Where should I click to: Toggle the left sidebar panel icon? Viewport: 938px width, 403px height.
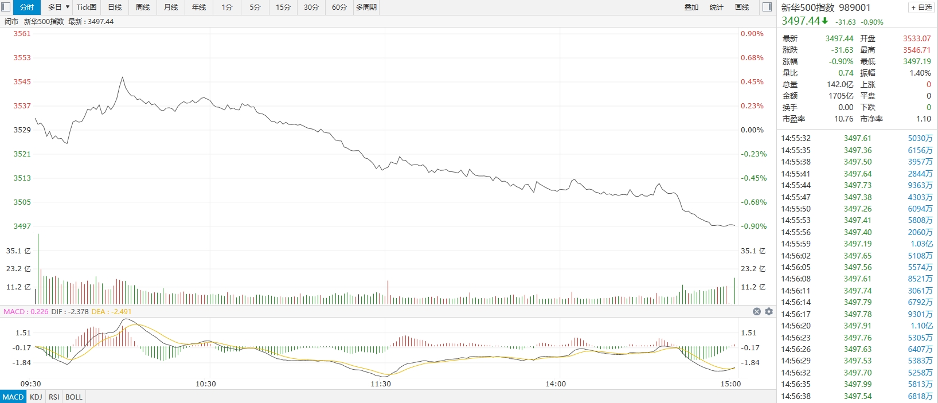[x=6, y=7]
